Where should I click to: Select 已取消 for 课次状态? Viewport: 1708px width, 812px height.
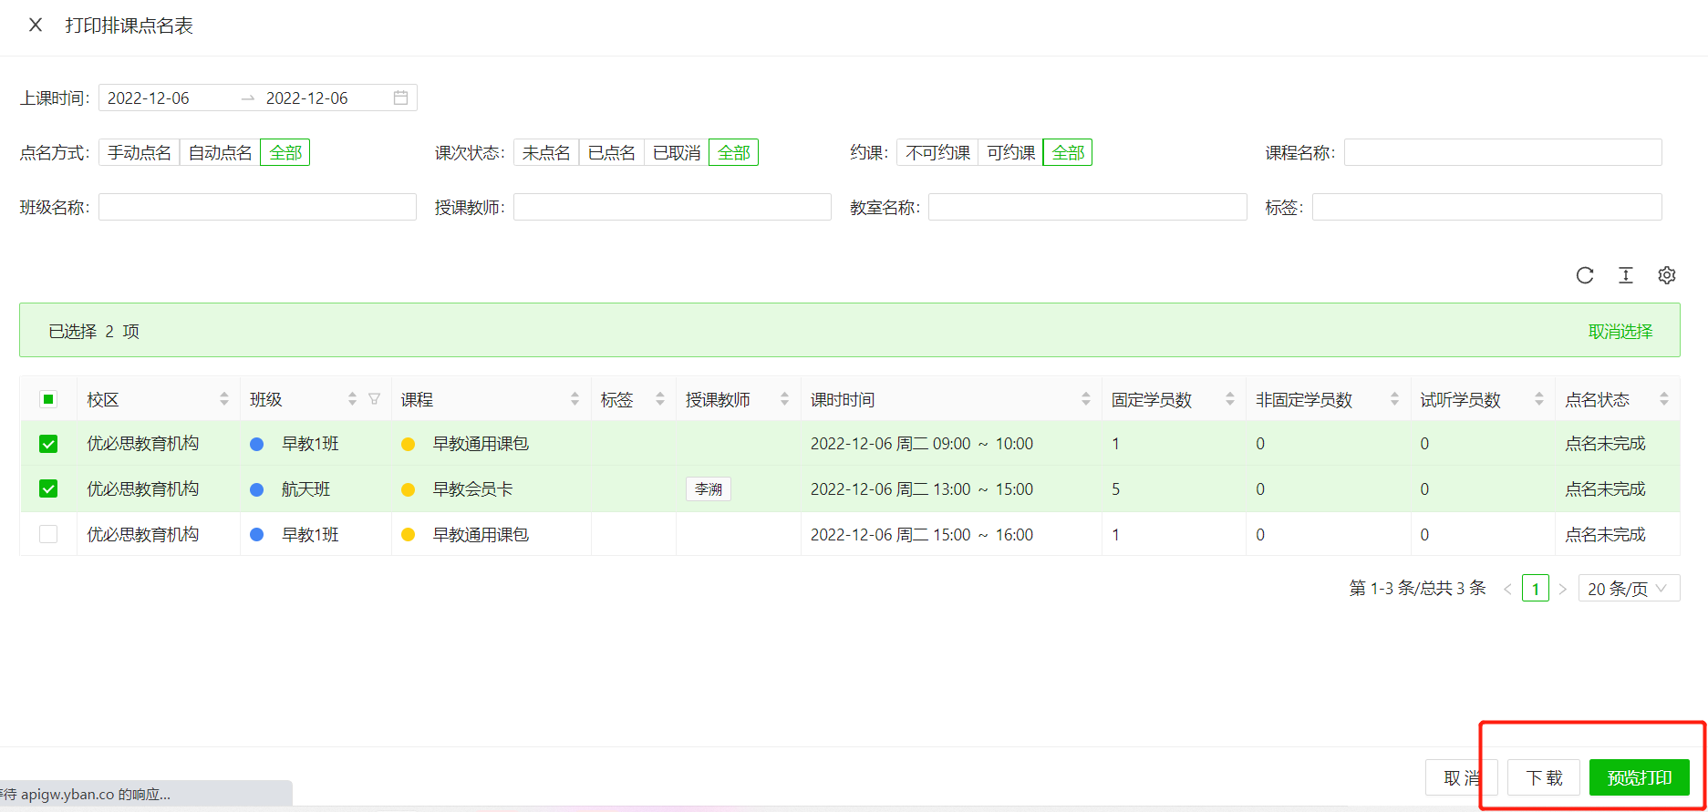coord(677,152)
